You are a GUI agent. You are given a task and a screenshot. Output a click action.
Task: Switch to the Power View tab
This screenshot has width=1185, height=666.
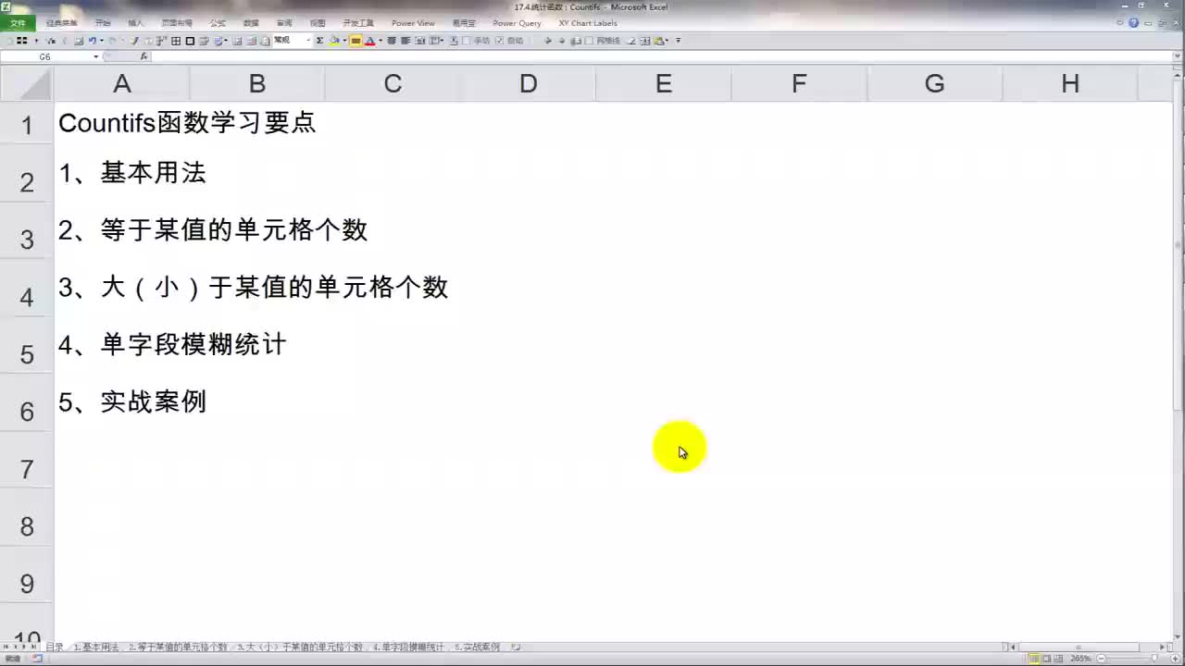click(413, 23)
